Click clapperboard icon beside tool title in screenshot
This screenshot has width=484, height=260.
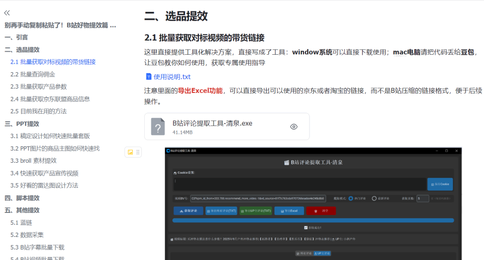click(x=286, y=162)
